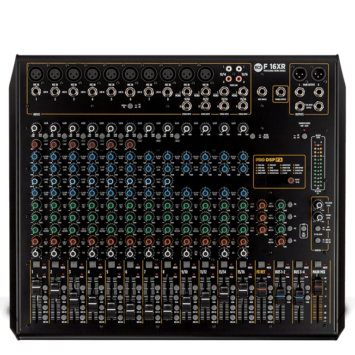Image resolution: width=355 pixels, height=355 pixels.
Task: Click the BUS 1-2 fader with blue stripe
Action: pyautogui.click(x=281, y=295)
